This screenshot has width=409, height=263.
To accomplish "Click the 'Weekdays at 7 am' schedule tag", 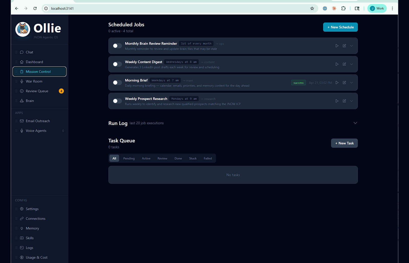I will (x=165, y=80).
